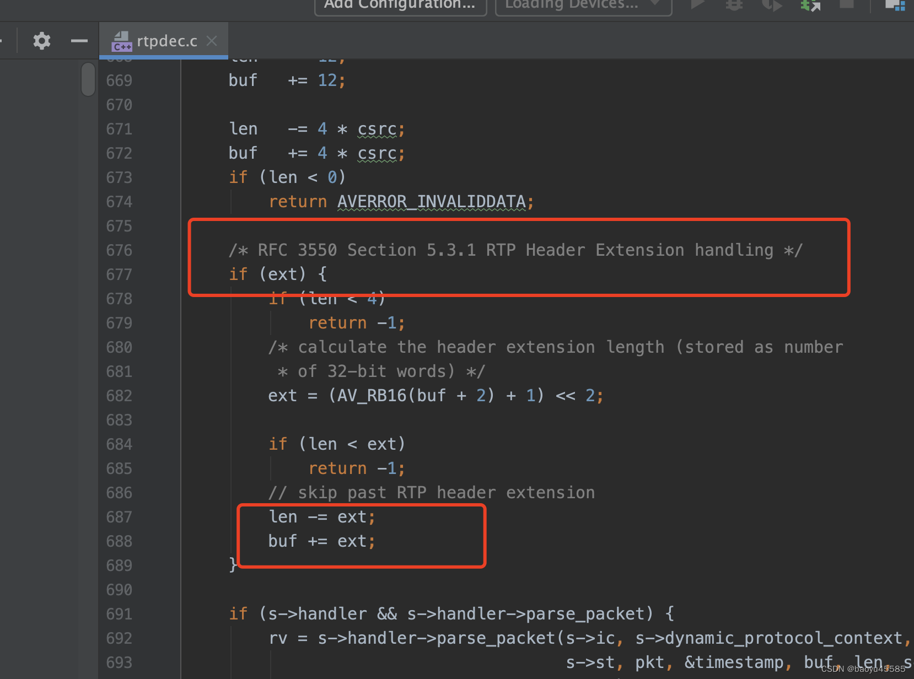
Task: Click line number 687 in the gutter
Action: click(x=119, y=517)
